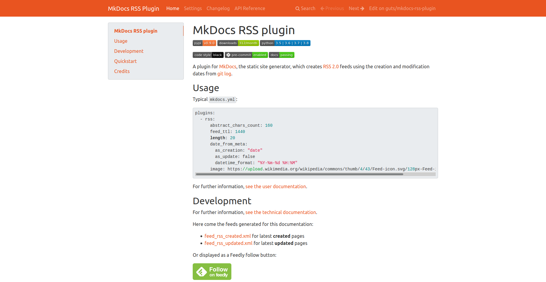Image resolution: width=546 pixels, height=282 pixels.
Task: Open feed_rss_created.xml link
Action: click(228, 236)
